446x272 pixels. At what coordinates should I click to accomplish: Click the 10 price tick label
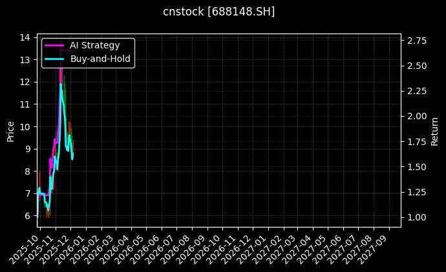25,126
